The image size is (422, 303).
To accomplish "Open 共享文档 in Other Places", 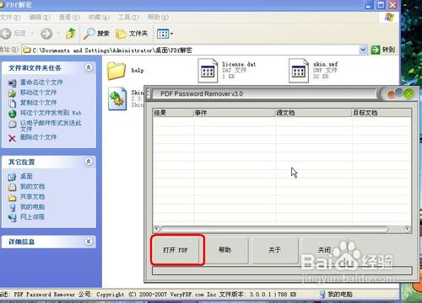I will point(32,197).
